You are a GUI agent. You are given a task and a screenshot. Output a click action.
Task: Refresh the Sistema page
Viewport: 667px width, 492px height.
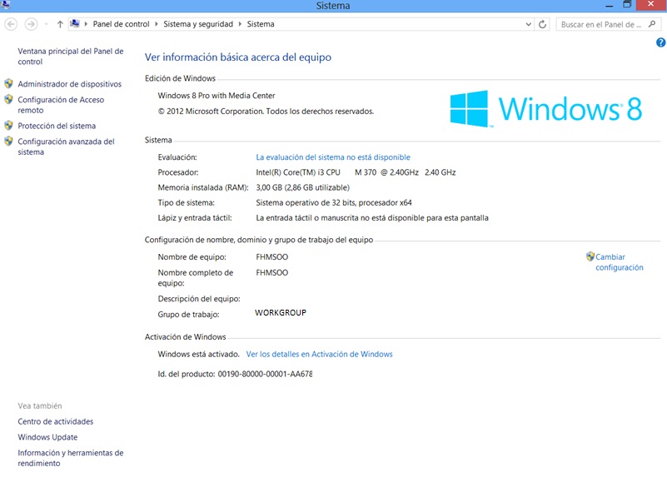point(542,24)
